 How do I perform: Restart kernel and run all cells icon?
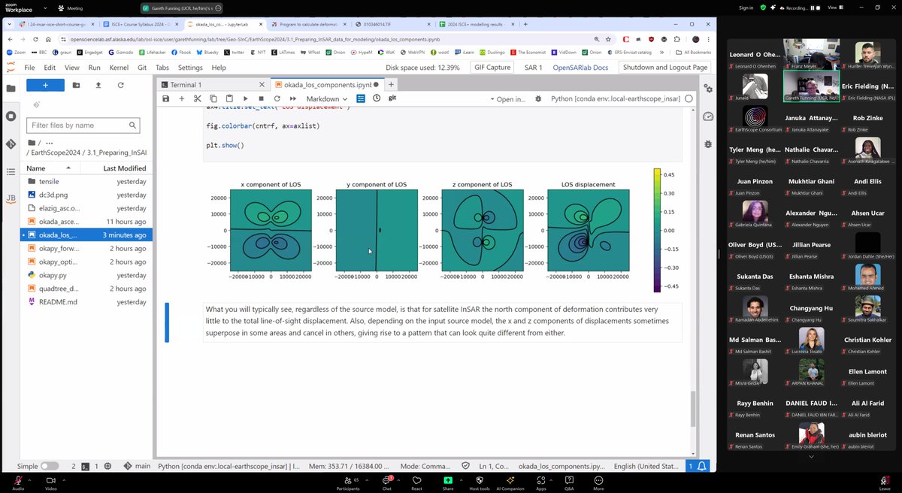(292, 98)
